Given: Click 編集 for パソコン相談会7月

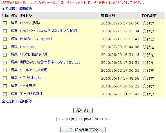Looking at the screenshot, I should click(x=14, y=54).
